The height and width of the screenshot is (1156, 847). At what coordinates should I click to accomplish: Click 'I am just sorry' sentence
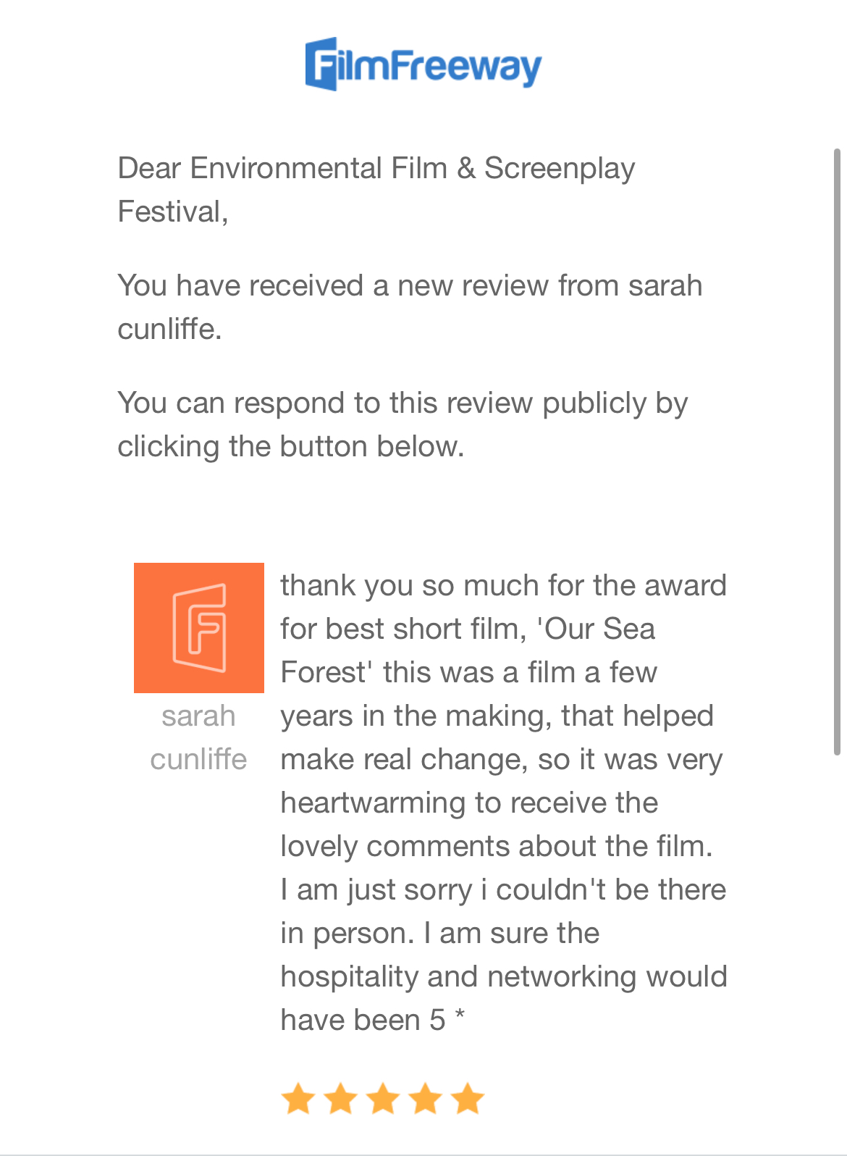pyautogui.click(x=376, y=889)
